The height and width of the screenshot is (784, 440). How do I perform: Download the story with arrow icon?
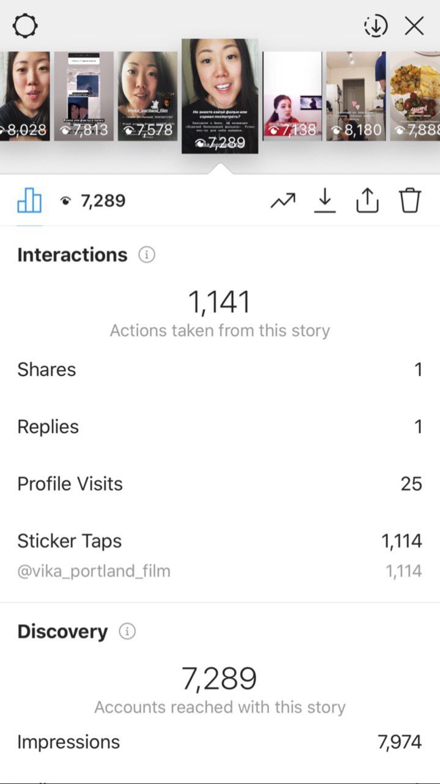point(325,200)
